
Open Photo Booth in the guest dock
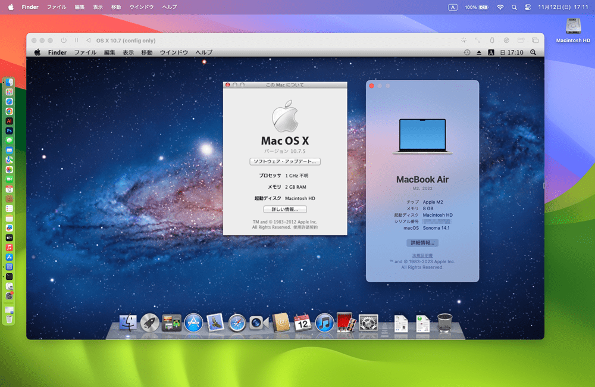pyautogui.click(x=346, y=323)
